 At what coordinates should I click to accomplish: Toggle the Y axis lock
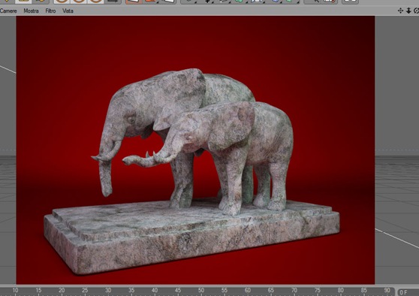coord(79,2)
